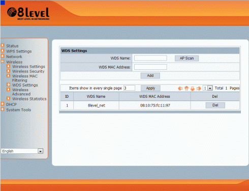Screen dimensions: 249x191
Task: Click the WDS Settings panel title
Action: pyautogui.click(x=74, y=51)
